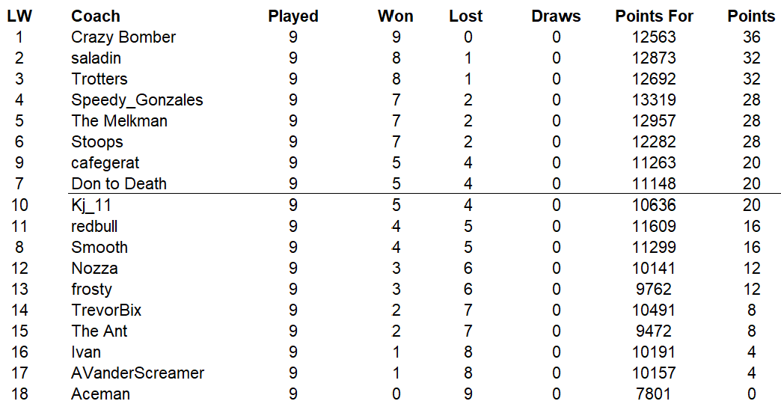Click the LW column header
This screenshot has height=407, width=781.
click(x=19, y=16)
